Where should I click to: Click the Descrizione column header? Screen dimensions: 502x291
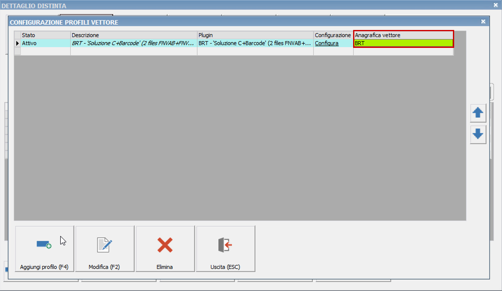[134, 35]
